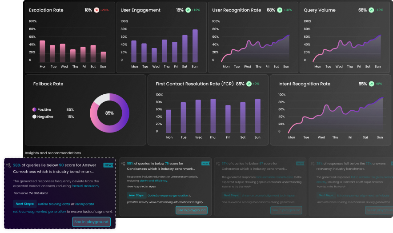
Task: Toggle the Negative legend dot in Fallback Rate
Action: tap(34, 116)
